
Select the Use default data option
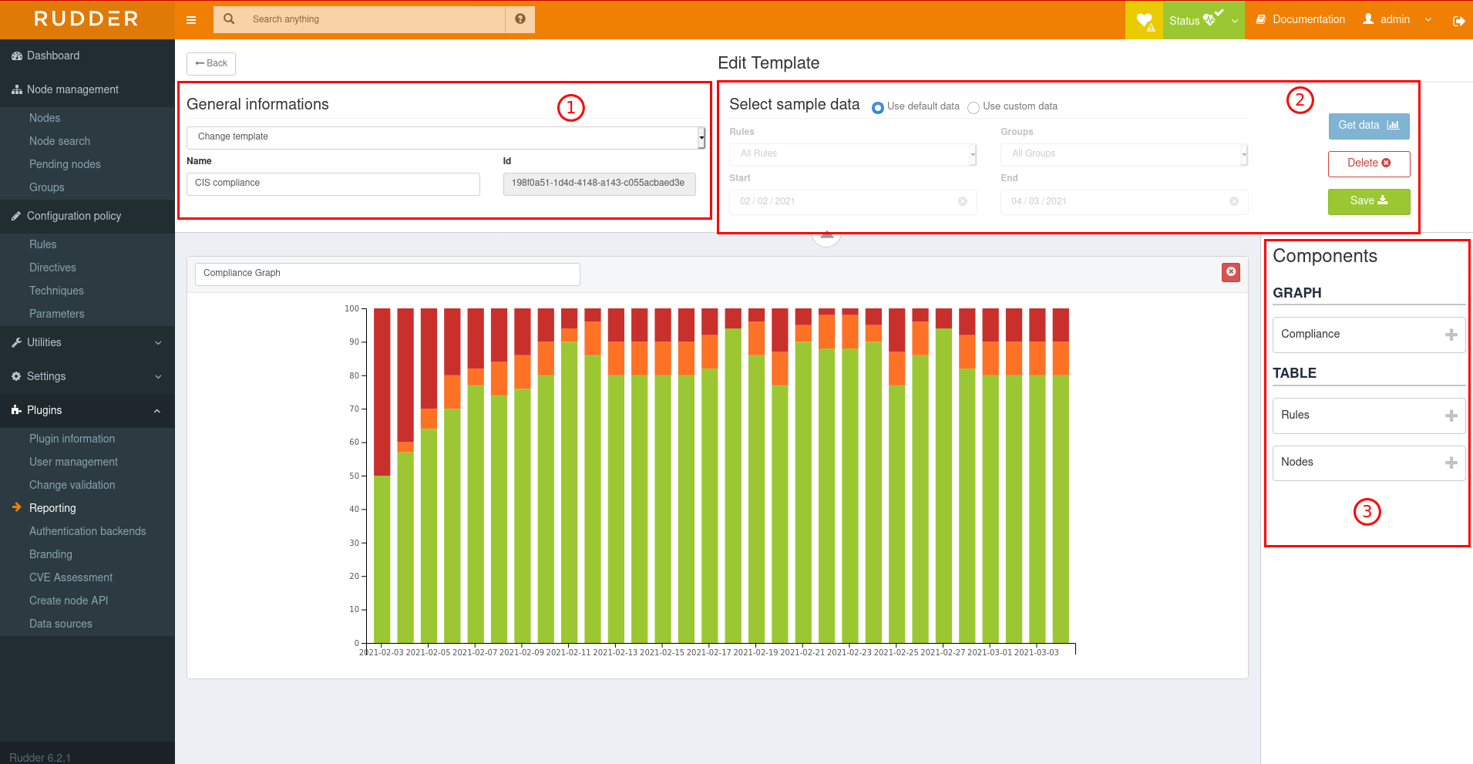coord(878,108)
